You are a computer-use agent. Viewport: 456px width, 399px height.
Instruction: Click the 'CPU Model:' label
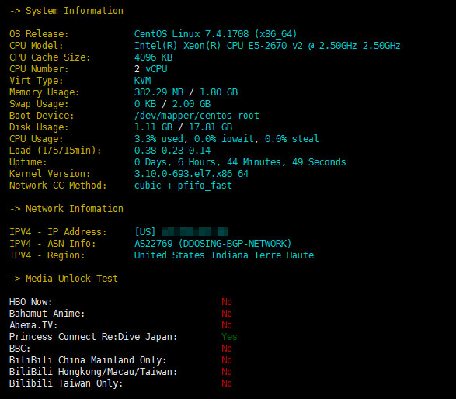click(37, 46)
